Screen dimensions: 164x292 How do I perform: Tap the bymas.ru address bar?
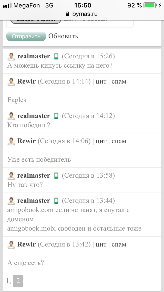82,14
